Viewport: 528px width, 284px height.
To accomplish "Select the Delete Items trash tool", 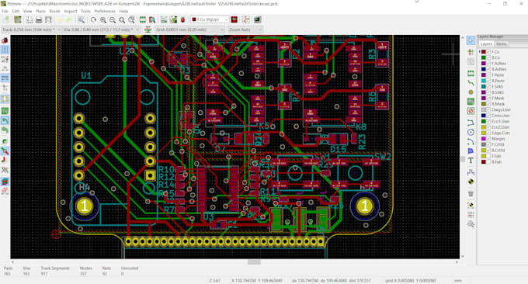I will tap(471, 194).
